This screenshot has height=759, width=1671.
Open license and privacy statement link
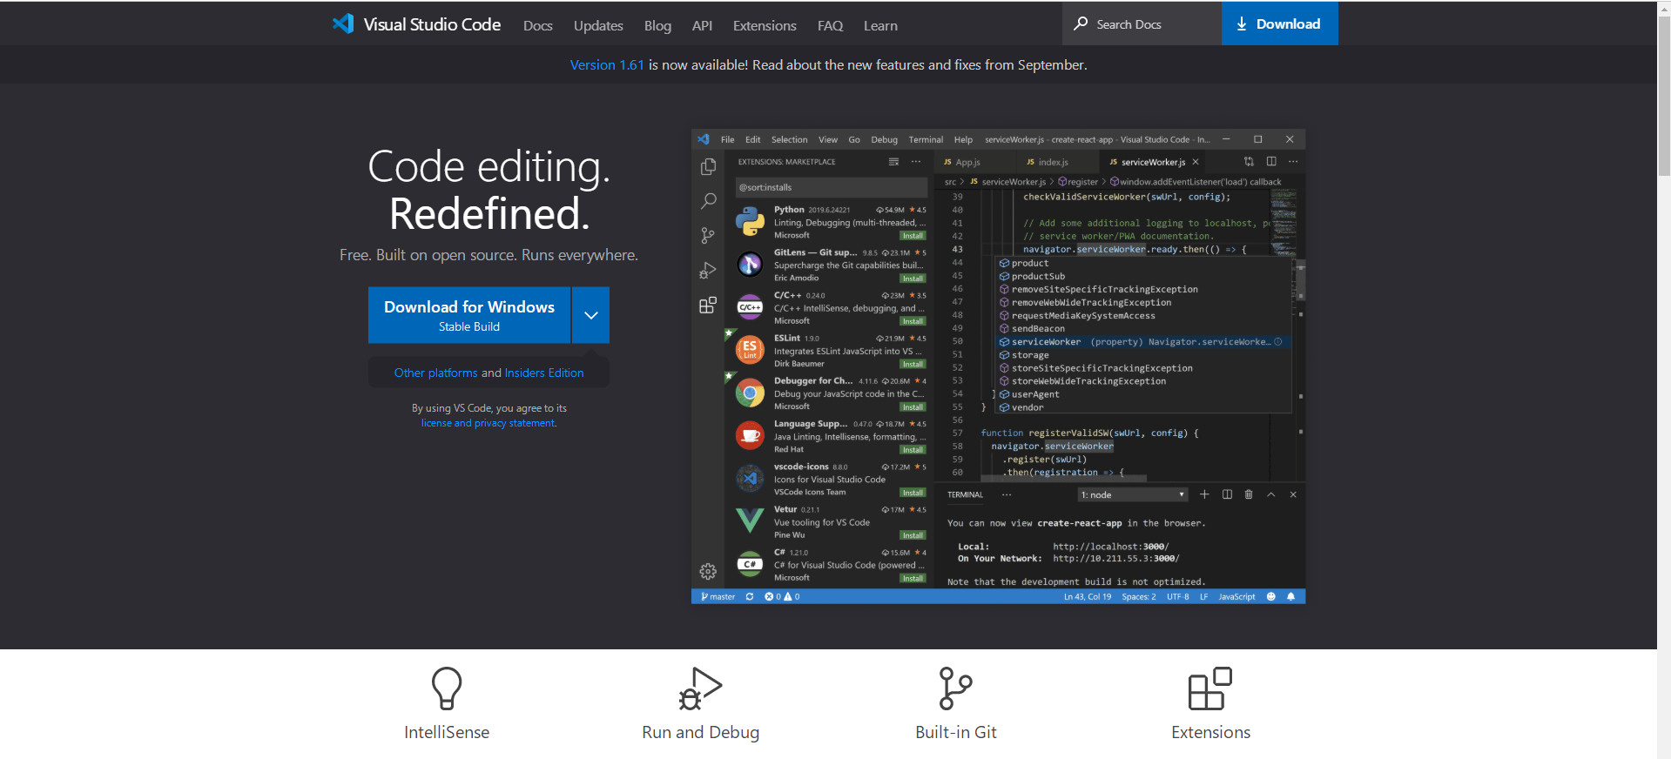pyautogui.click(x=488, y=423)
